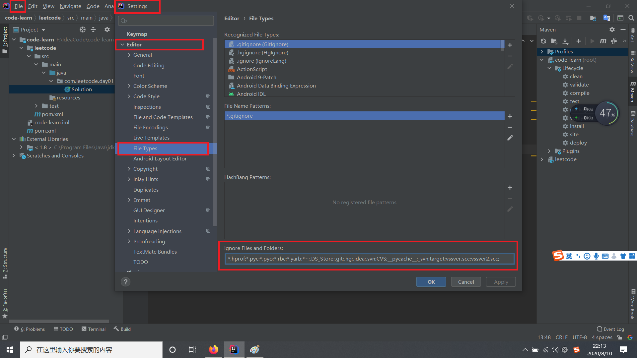The image size is (637, 358).
Task: Toggle Maven offline mode
Action: click(x=614, y=41)
